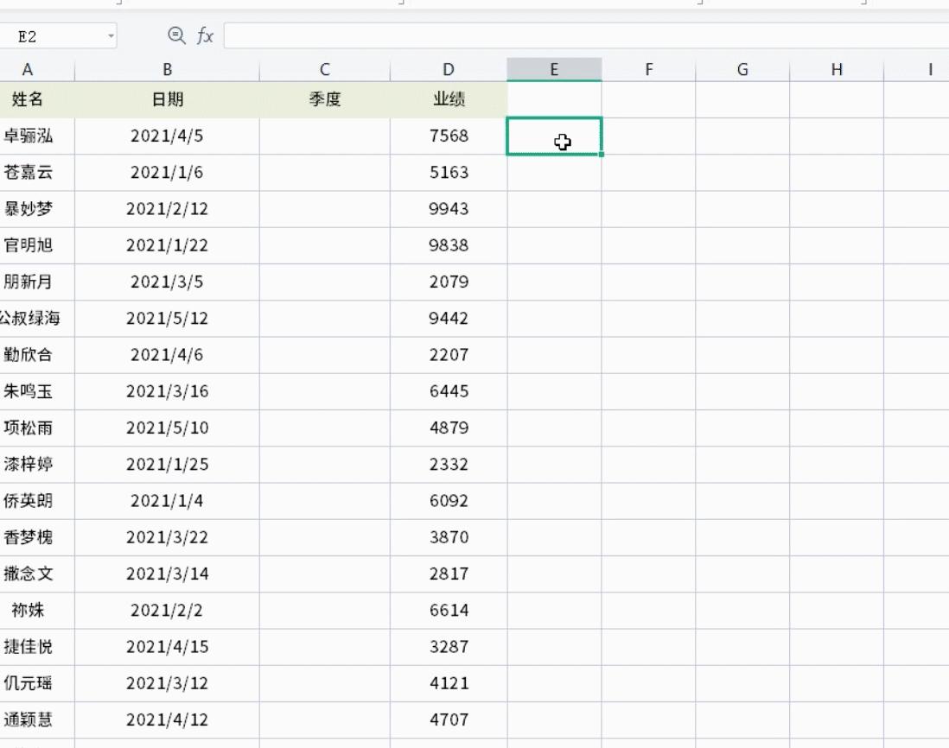Select name cell 朋新月
The width and height of the screenshot is (949, 748).
coord(36,282)
